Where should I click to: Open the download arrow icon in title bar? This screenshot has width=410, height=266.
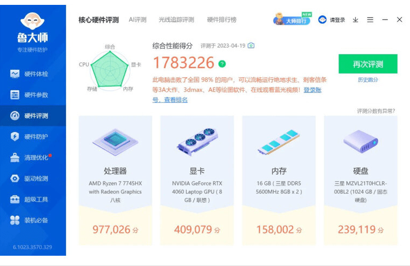(355, 20)
